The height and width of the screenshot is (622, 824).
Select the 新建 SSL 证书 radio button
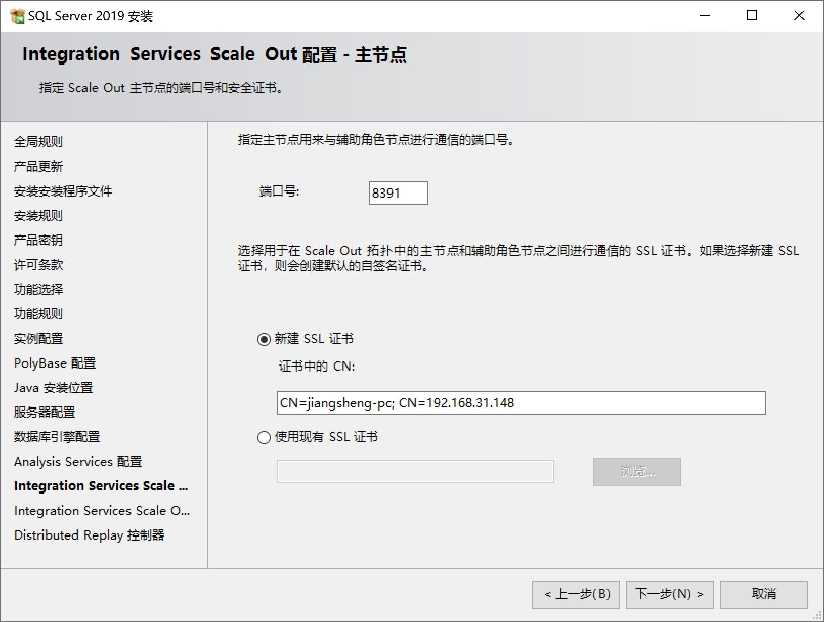pyautogui.click(x=264, y=339)
